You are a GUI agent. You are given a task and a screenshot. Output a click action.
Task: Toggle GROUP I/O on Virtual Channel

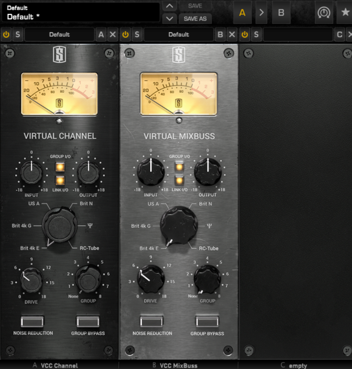click(60, 167)
